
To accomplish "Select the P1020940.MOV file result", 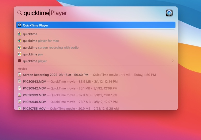I will pyautogui.click(x=35, y=102).
